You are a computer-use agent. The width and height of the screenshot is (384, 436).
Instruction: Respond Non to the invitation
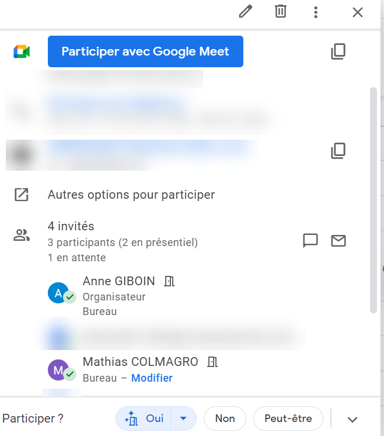click(225, 418)
